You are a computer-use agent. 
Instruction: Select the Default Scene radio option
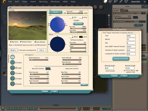coord(21,42)
